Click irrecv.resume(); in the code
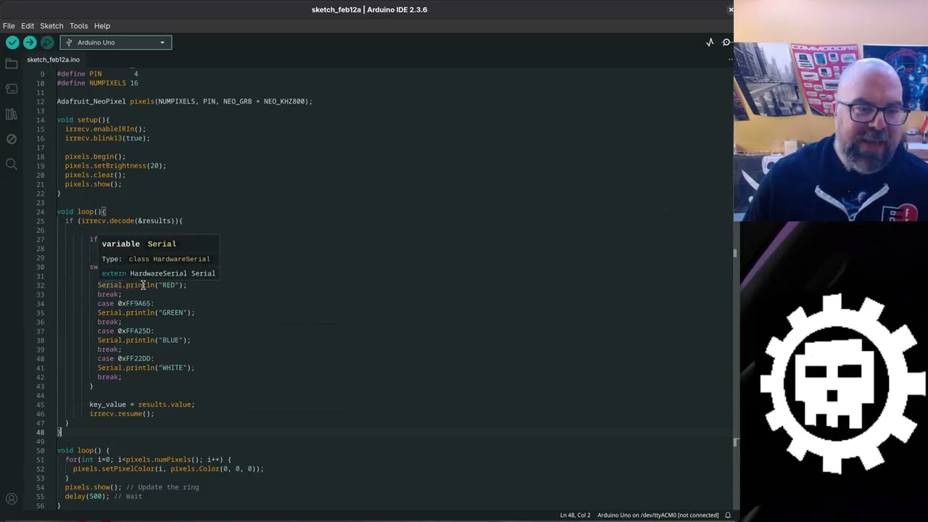Viewport: 928px width, 522px height. tap(122, 414)
